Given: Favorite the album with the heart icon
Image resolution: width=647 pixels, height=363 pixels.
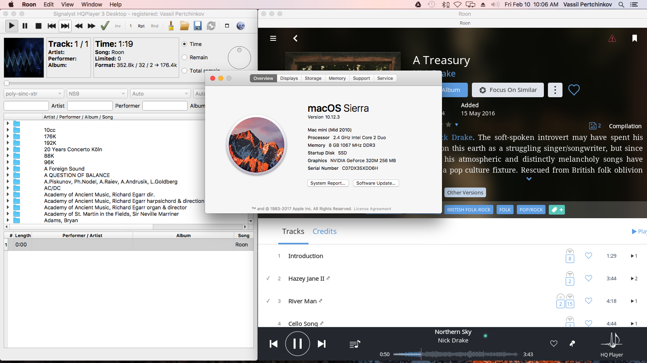Looking at the screenshot, I should [x=574, y=90].
